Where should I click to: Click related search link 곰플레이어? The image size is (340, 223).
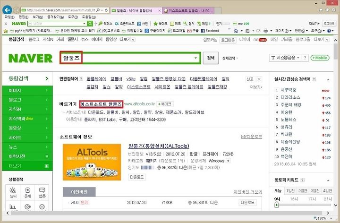[x=96, y=79]
